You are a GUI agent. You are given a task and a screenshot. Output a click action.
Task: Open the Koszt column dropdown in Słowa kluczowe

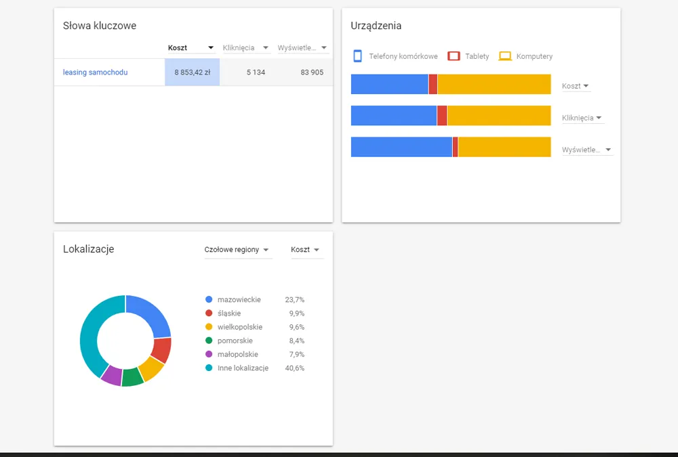click(x=191, y=47)
